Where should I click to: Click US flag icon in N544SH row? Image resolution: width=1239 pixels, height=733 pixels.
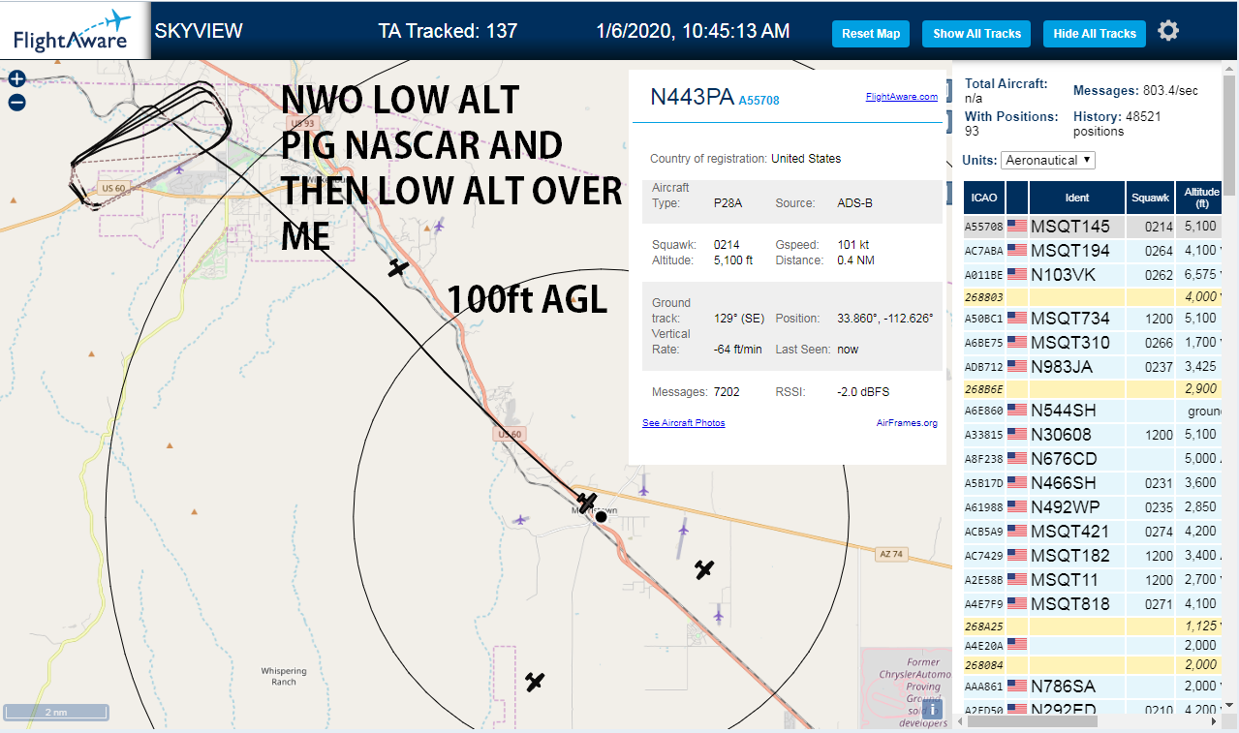[1017, 411]
